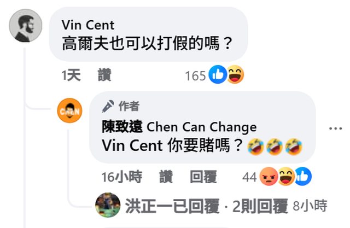Click the angry reaction beside 44
The width and height of the screenshot is (350, 228).
[x=269, y=177]
